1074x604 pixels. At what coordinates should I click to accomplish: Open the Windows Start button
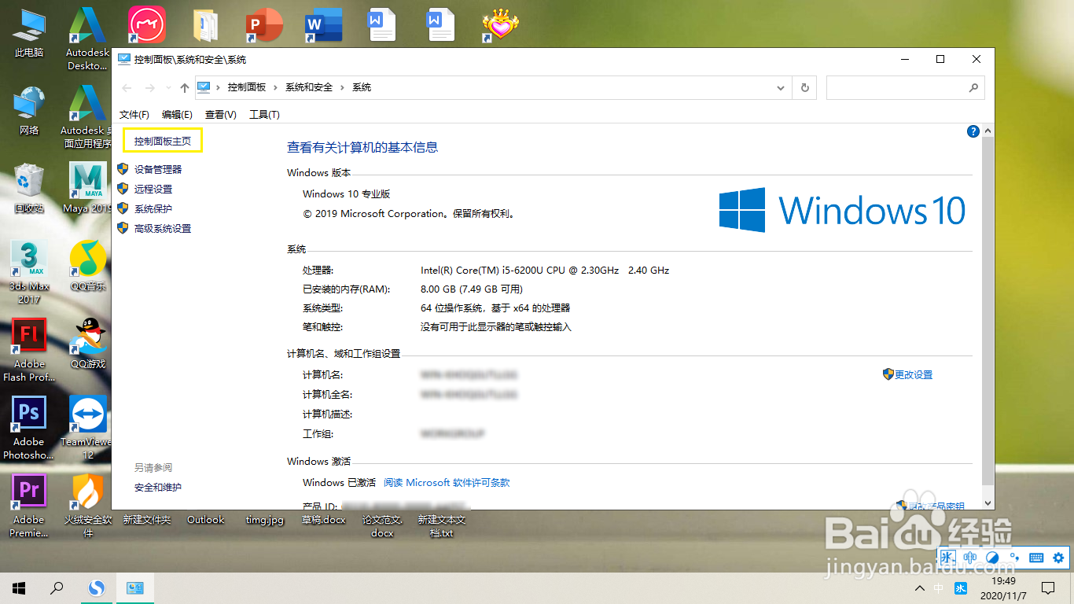(19, 588)
